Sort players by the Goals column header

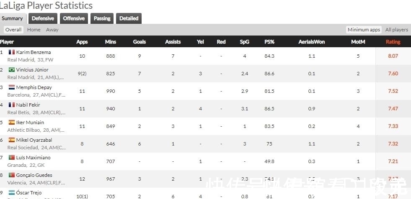pyautogui.click(x=140, y=42)
